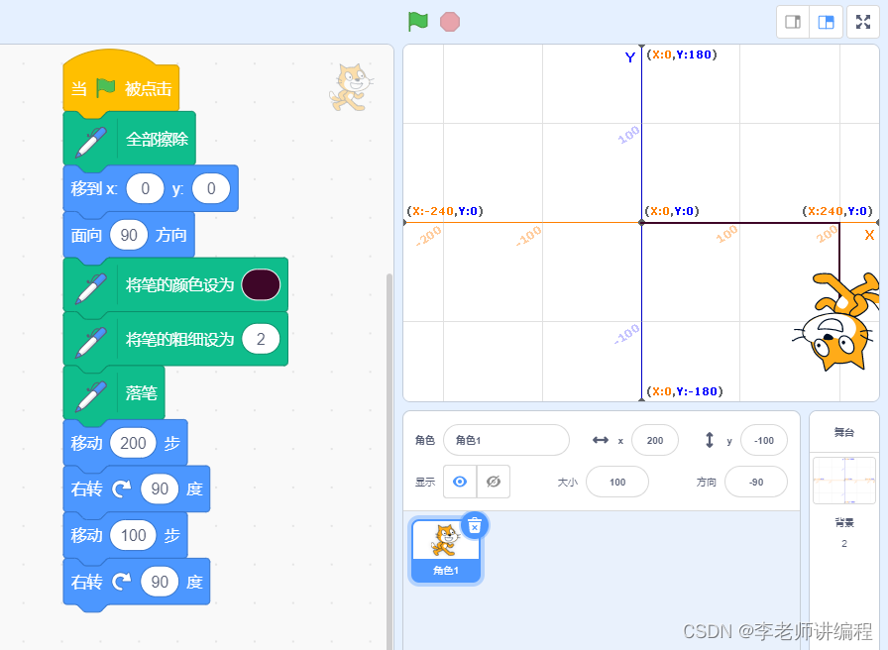This screenshot has width=888, height=650.
Task: Switch to large stage layout
Action: (827, 22)
